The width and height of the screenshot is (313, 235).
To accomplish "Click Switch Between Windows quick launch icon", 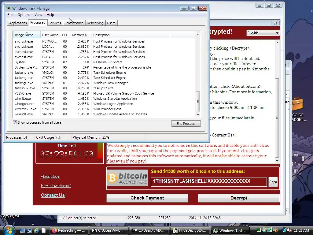I will pos(29,230).
